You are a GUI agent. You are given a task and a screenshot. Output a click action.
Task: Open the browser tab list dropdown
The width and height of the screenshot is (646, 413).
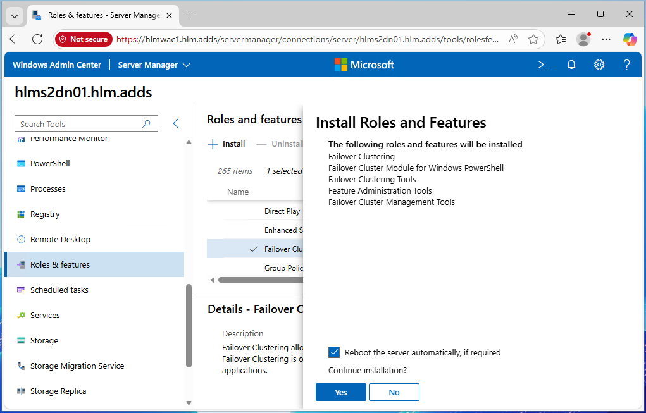[15, 15]
